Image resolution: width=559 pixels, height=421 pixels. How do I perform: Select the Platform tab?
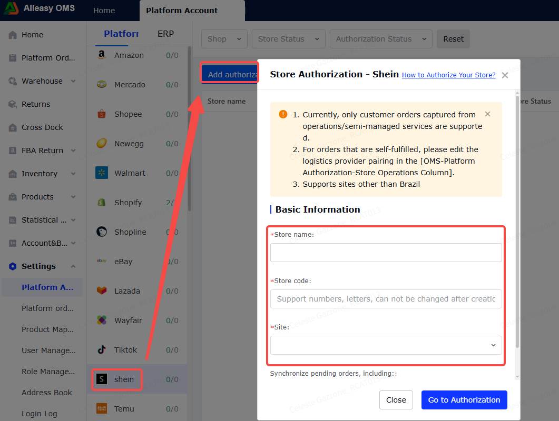pos(121,34)
